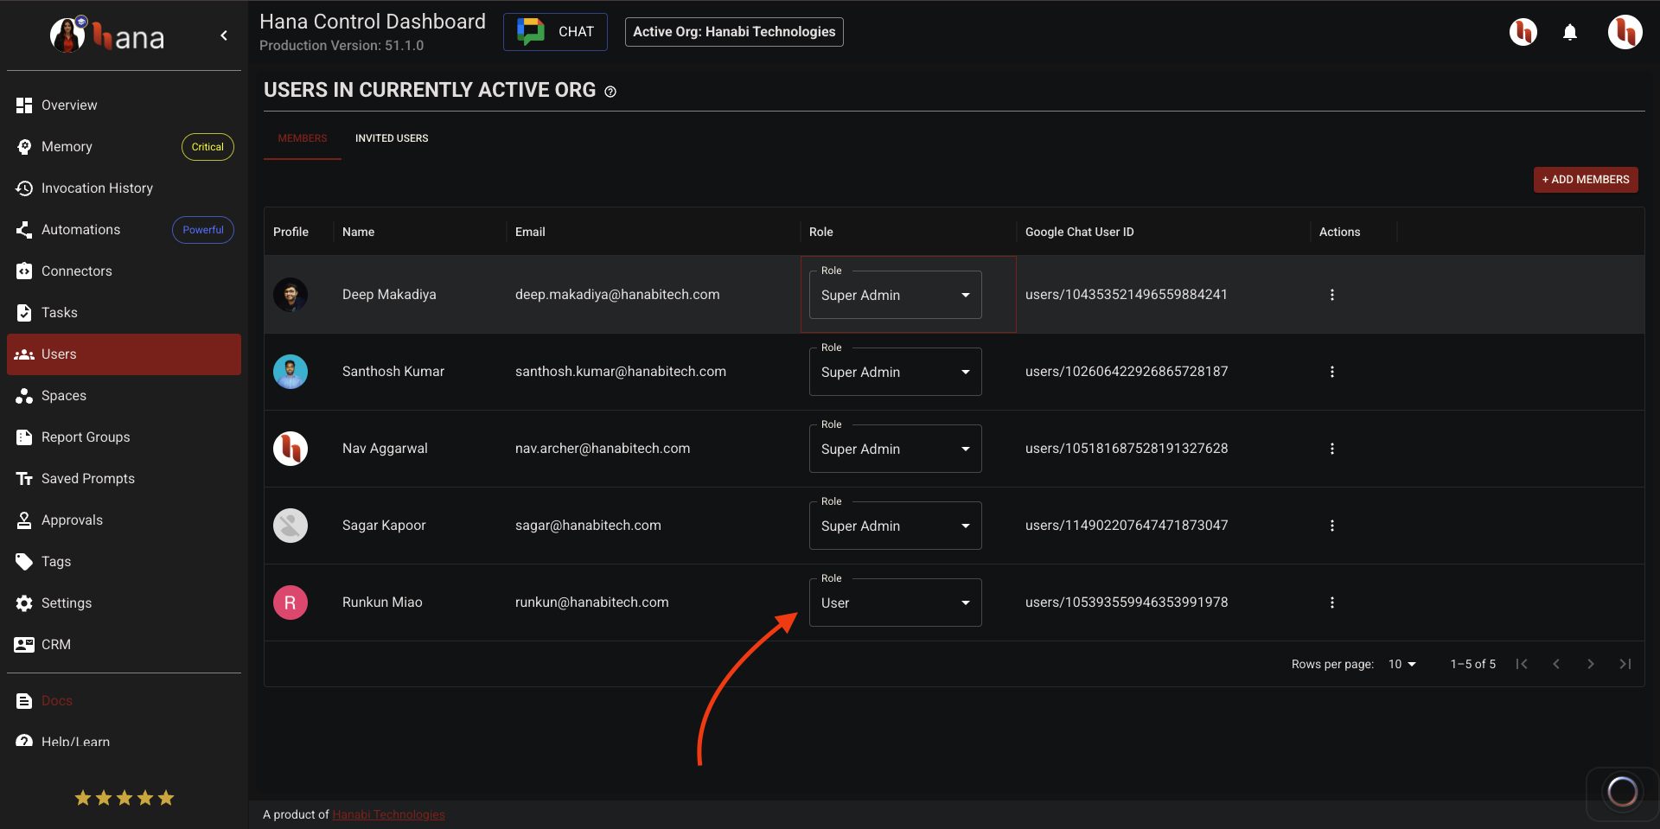Open the Overview page in the sidebar
Screen dimensions: 1660x829
[x=124, y=105]
